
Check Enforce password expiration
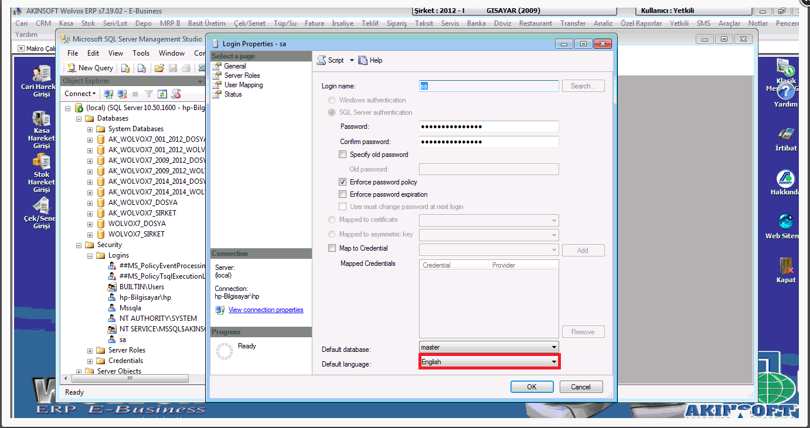click(x=343, y=194)
